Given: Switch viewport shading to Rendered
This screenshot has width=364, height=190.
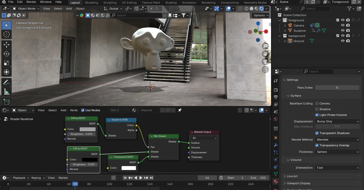Looking at the screenshot, I should [x=261, y=9].
